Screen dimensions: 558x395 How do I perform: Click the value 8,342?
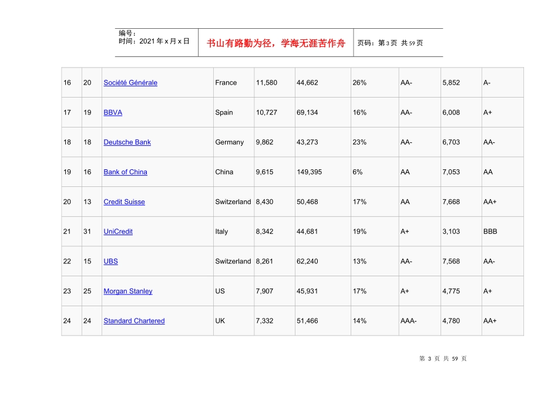(x=264, y=232)
